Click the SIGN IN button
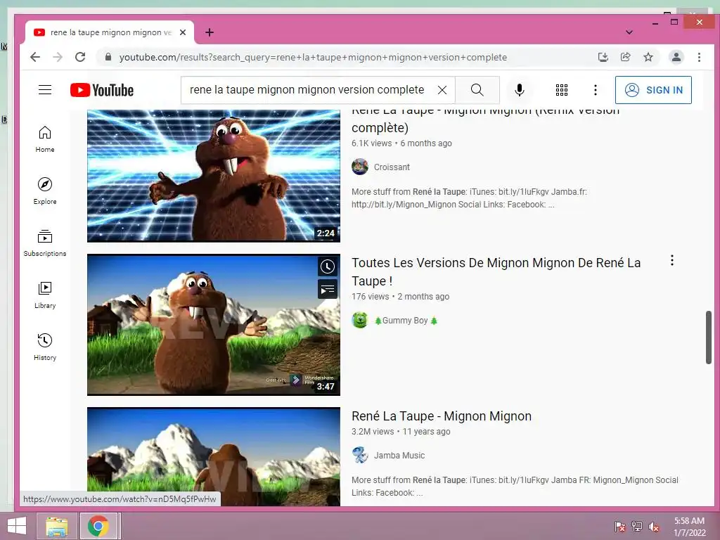 [x=653, y=90]
